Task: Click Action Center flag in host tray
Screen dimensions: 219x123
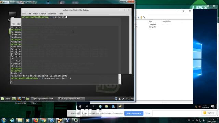Action: [197, 120]
